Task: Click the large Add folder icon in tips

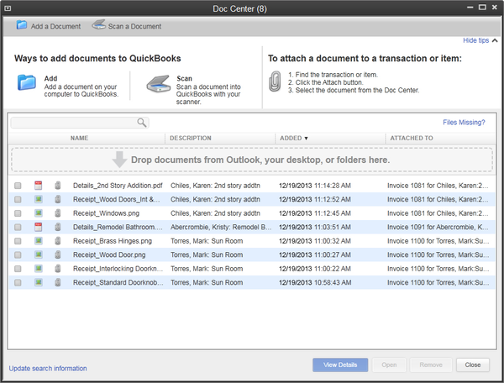Action: click(27, 82)
